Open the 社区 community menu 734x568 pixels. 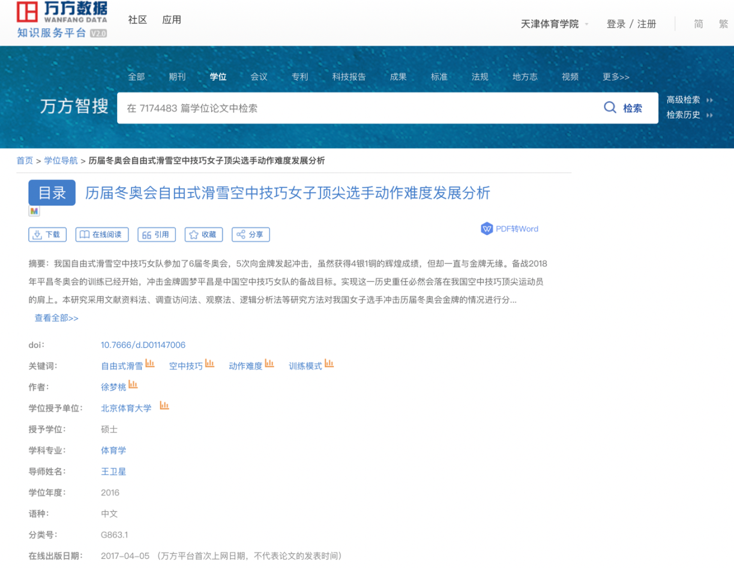pyautogui.click(x=137, y=20)
